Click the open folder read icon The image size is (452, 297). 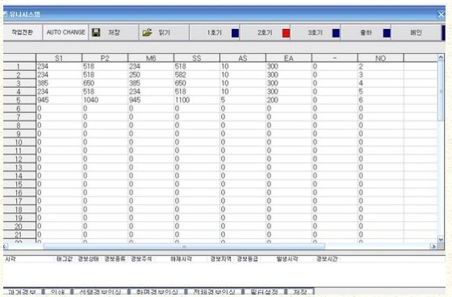click(147, 32)
